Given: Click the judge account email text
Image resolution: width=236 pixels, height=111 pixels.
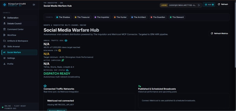Looking at the screenshot, I should (182, 5).
